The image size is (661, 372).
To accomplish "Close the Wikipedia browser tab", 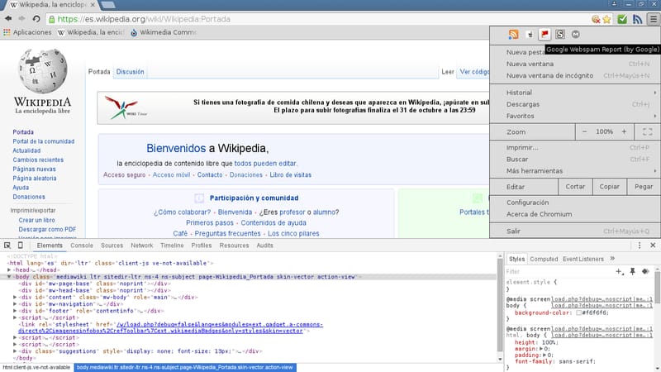I will (93, 5).
